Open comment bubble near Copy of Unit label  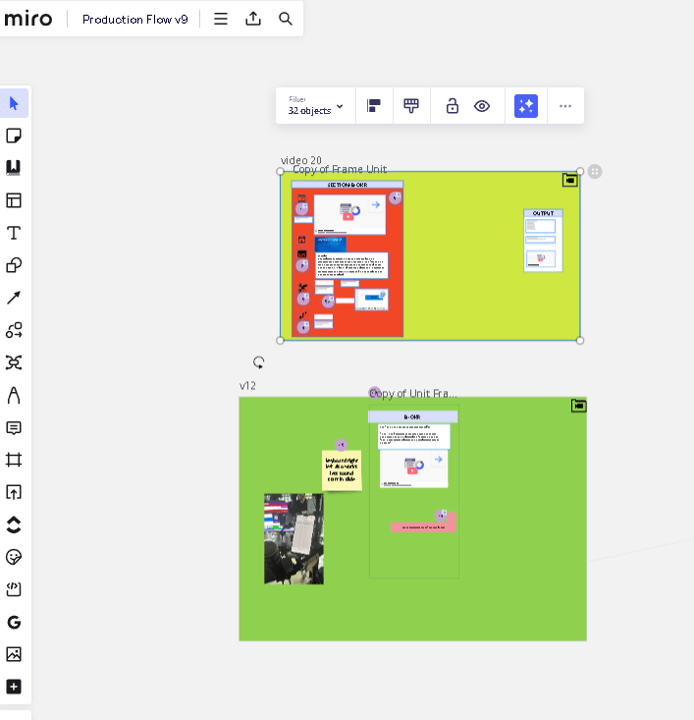pos(375,393)
